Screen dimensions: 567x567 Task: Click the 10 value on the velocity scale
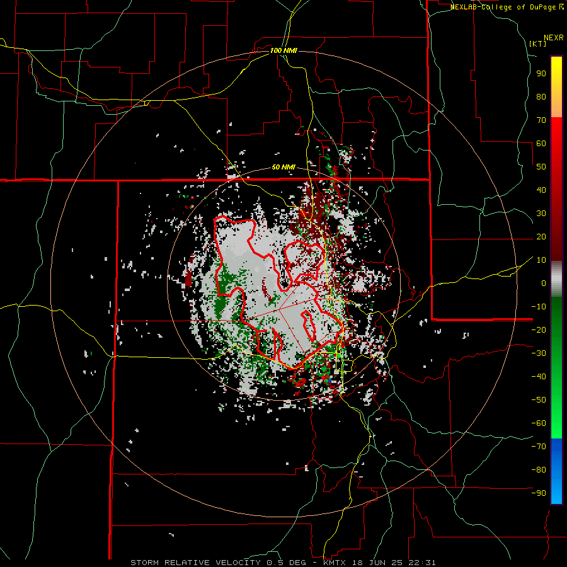[541, 260]
